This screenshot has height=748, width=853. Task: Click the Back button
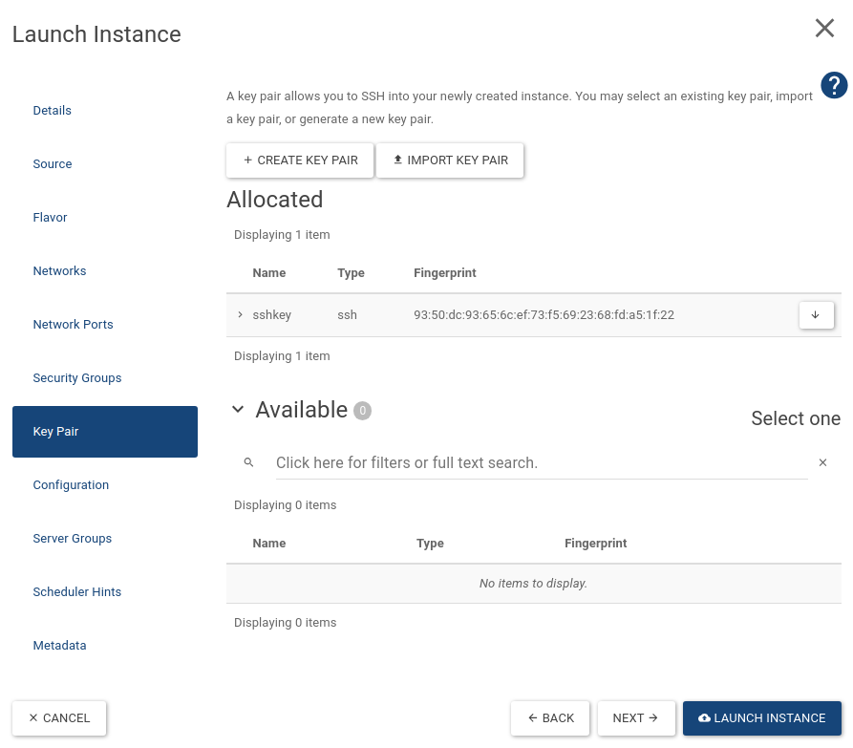[551, 718]
